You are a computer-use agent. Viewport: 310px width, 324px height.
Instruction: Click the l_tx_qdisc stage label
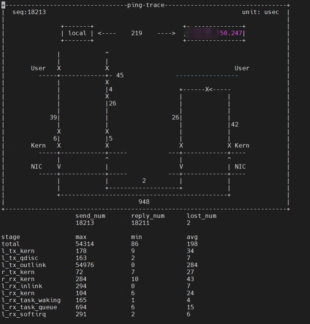click(20, 258)
